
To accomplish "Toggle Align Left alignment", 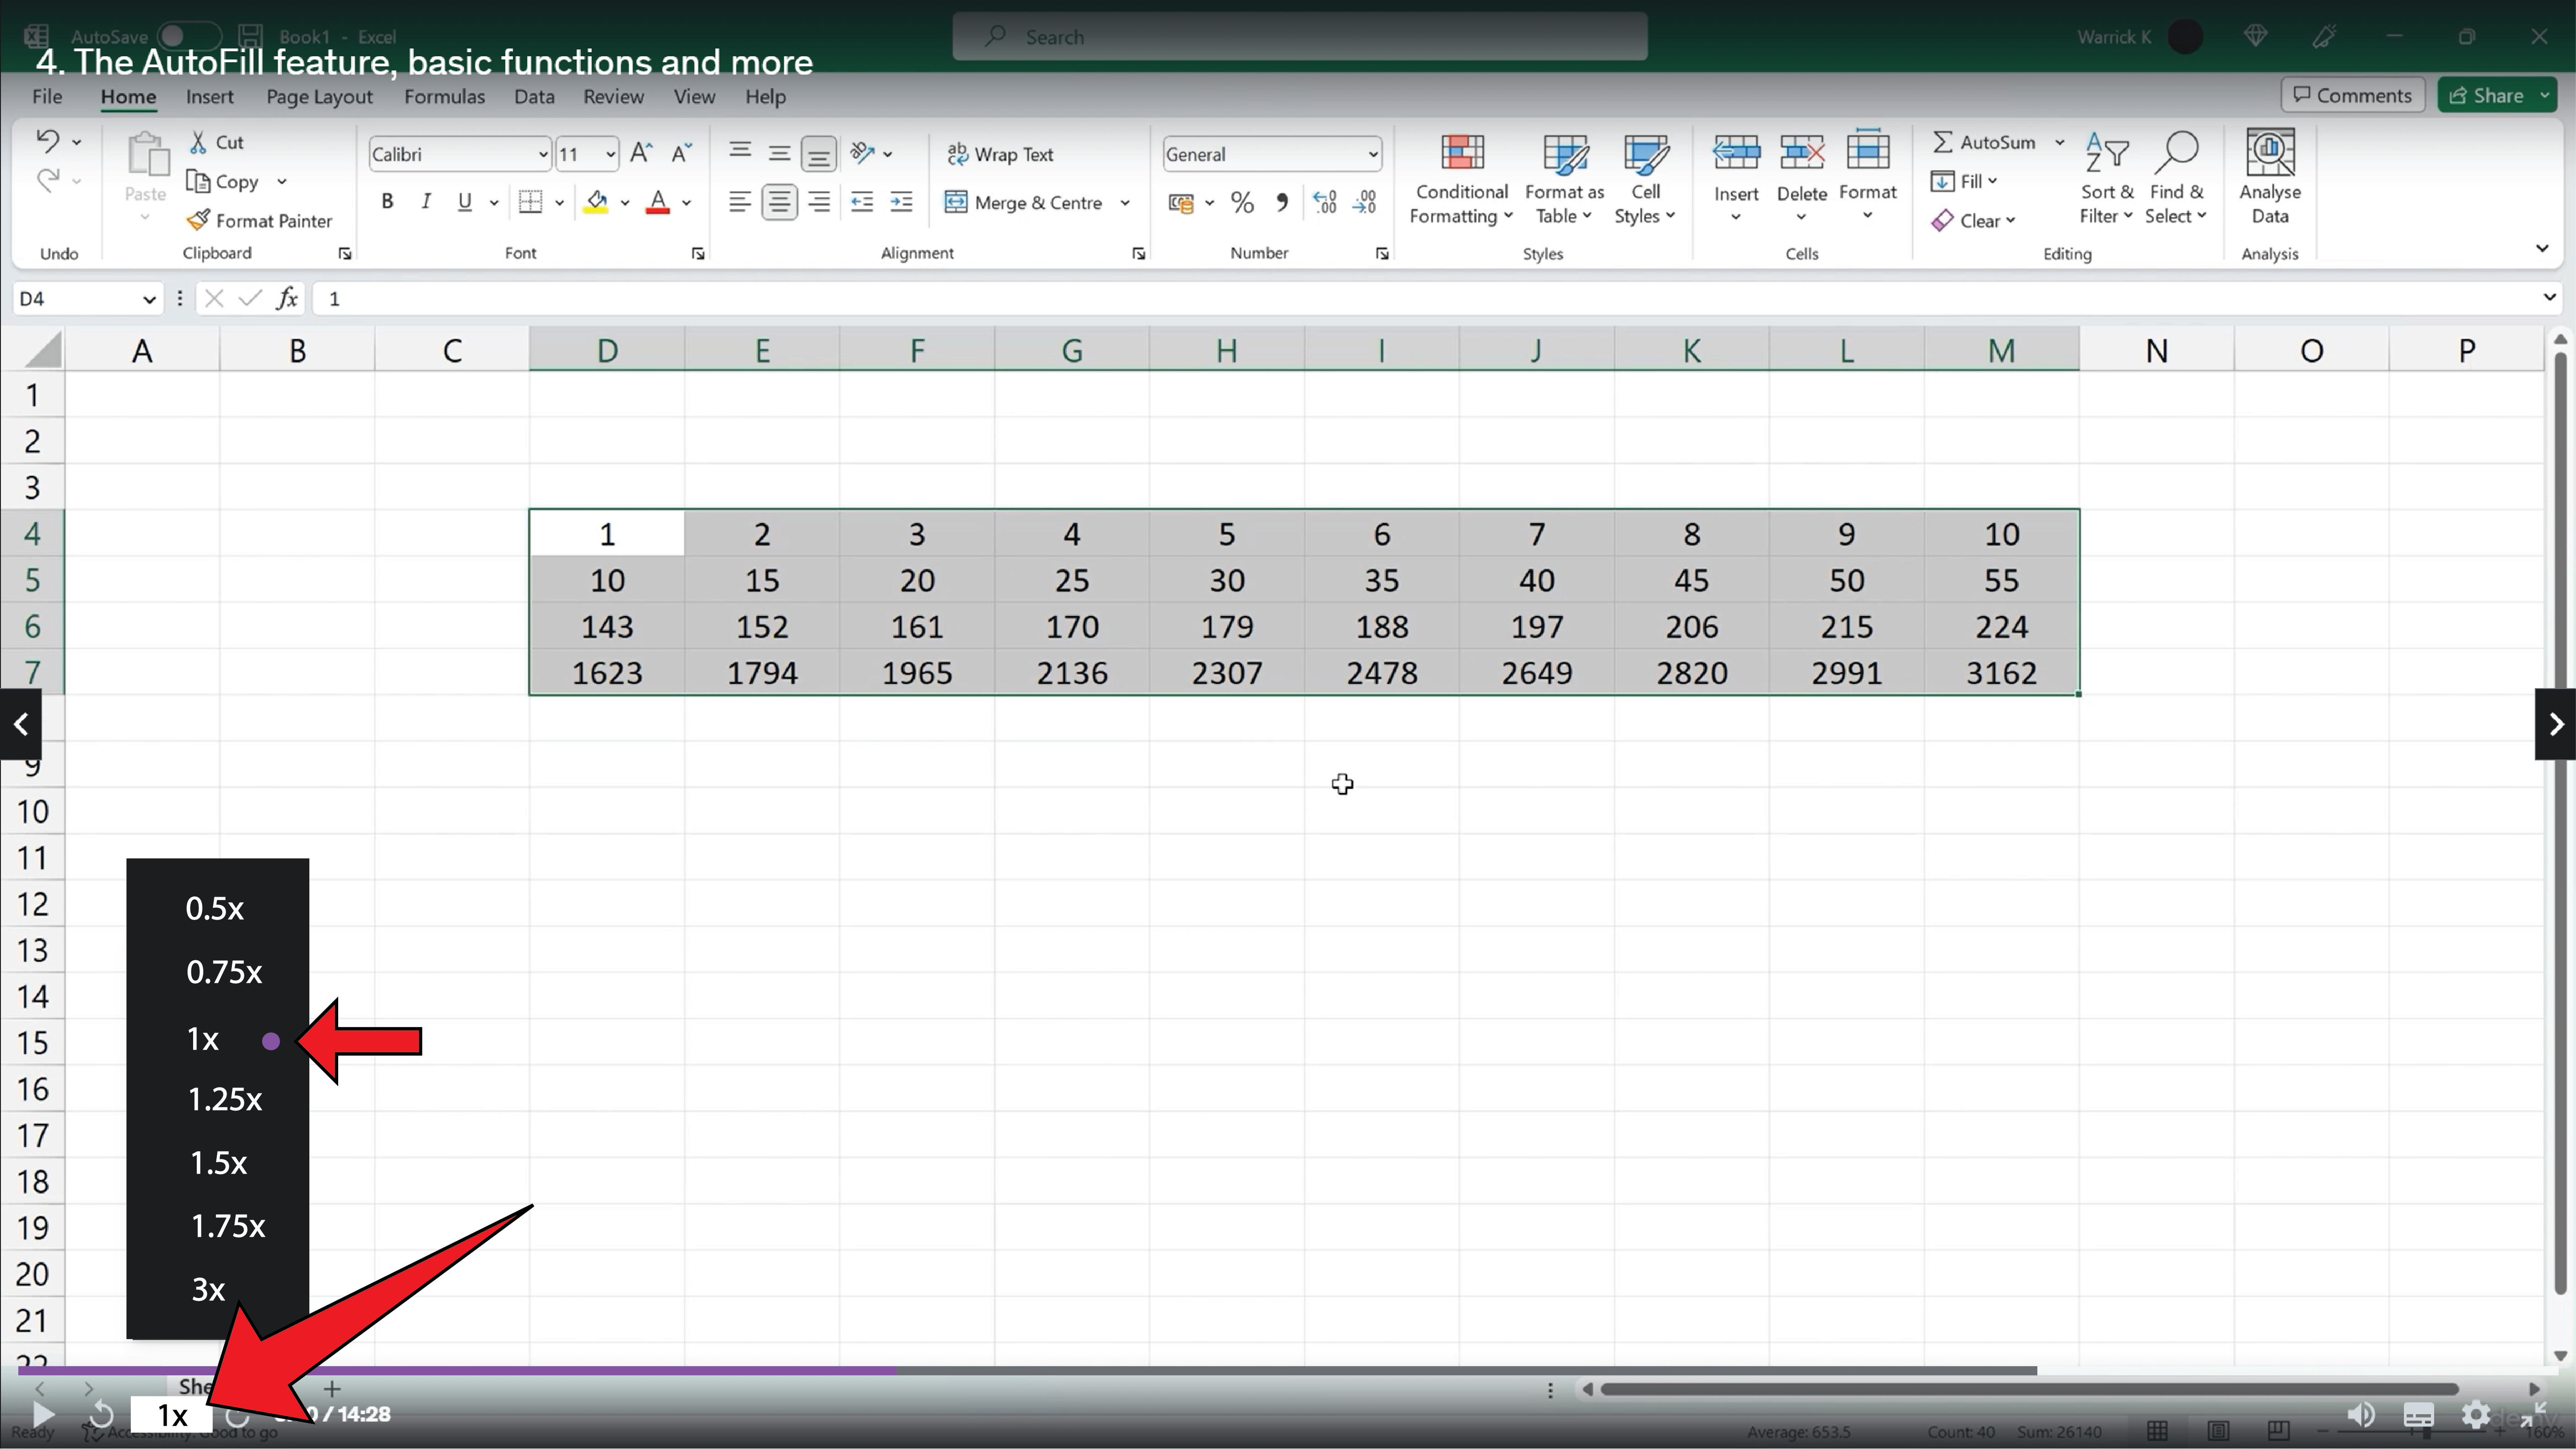I will coord(740,202).
